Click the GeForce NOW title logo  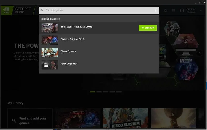click(23, 10)
